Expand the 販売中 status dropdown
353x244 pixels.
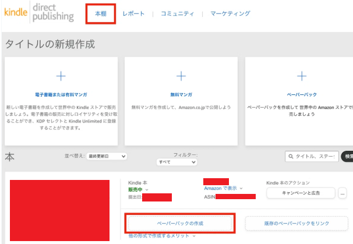pyautogui.click(x=138, y=189)
